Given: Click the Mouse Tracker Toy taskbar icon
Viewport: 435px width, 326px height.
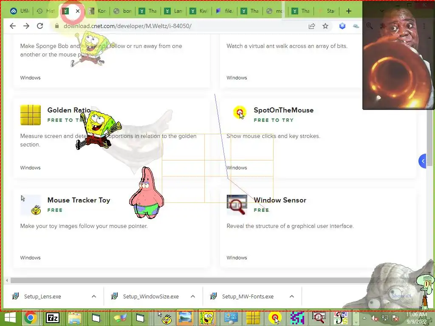Looking at the screenshot, I should 166,318.
